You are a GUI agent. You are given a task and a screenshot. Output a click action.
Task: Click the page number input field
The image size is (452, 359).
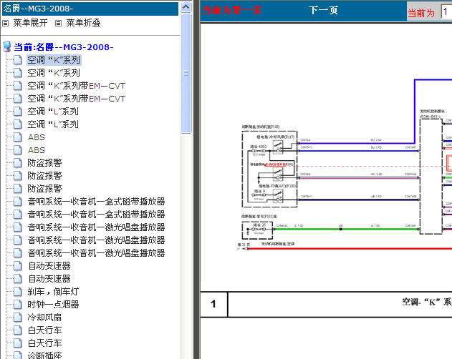(x=446, y=12)
